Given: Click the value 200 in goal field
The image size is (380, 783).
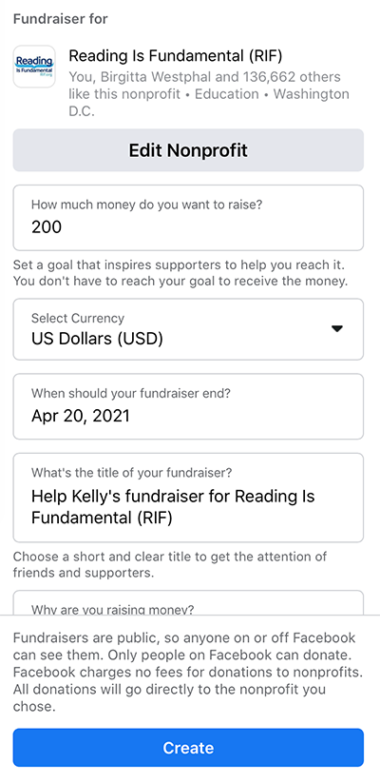Looking at the screenshot, I should click(47, 227).
